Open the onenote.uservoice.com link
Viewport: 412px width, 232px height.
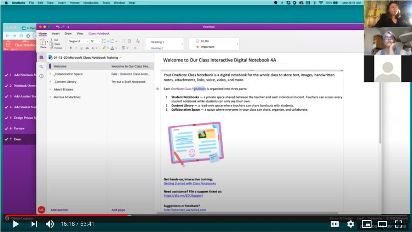(x=185, y=210)
